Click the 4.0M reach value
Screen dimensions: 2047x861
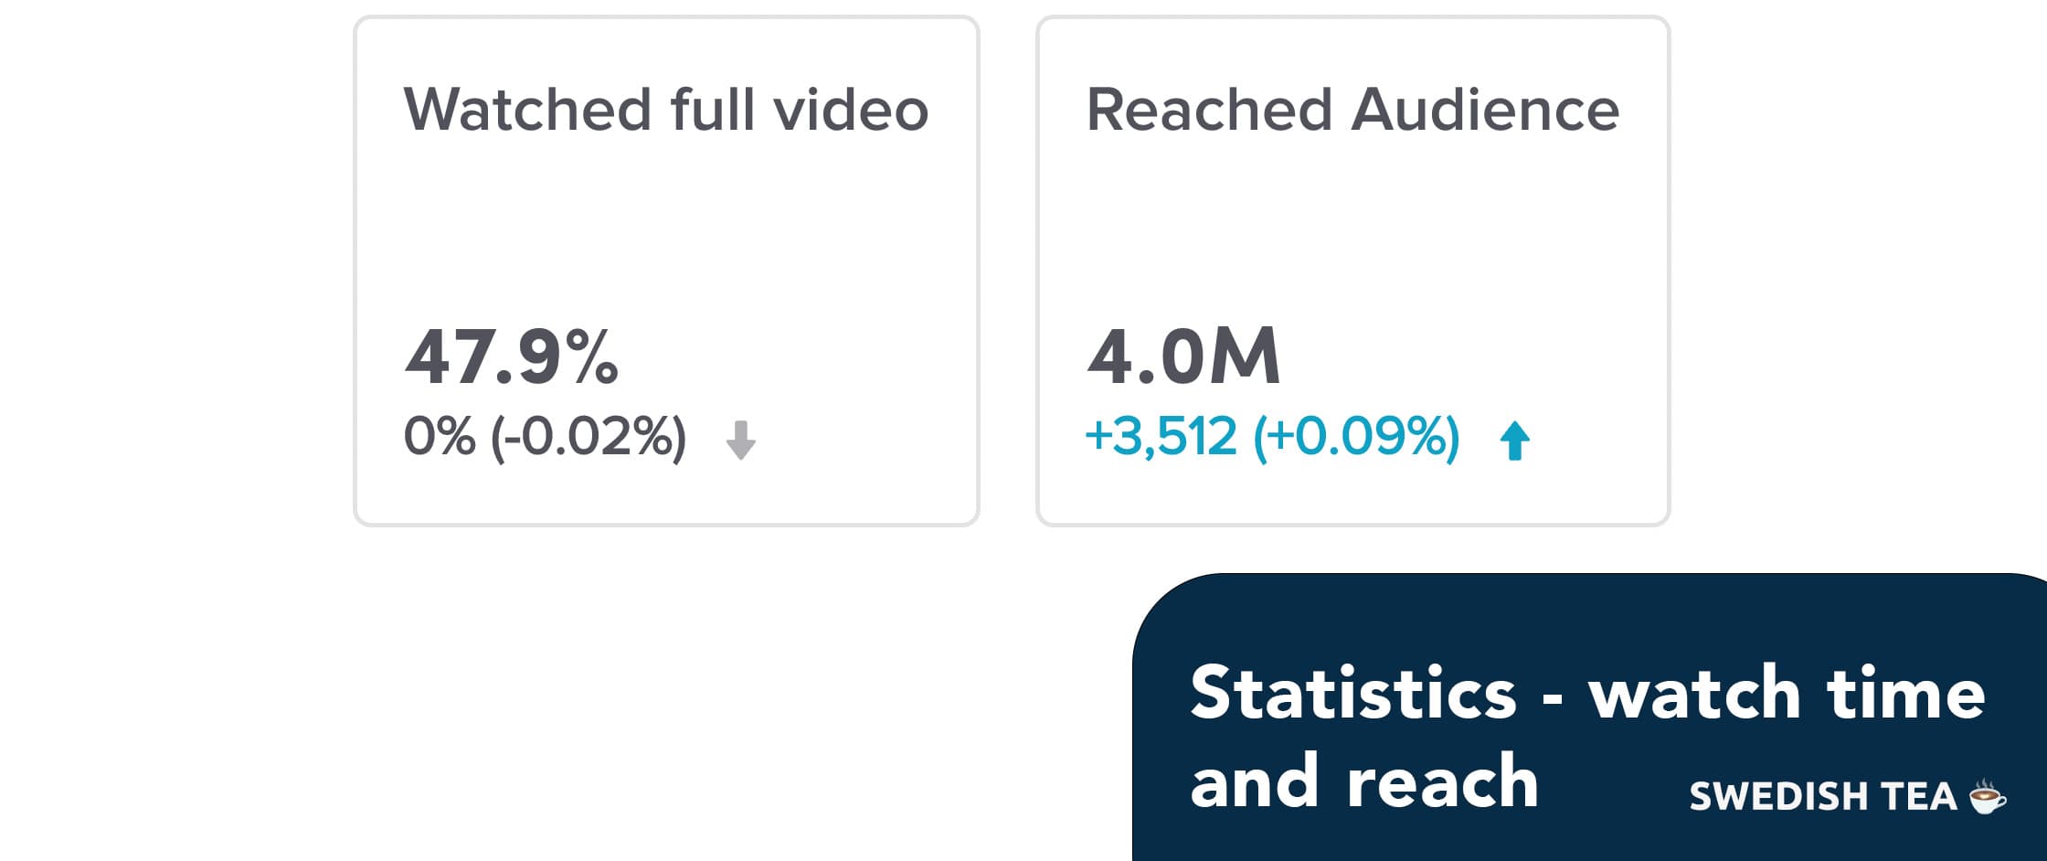pyautogui.click(x=1183, y=356)
